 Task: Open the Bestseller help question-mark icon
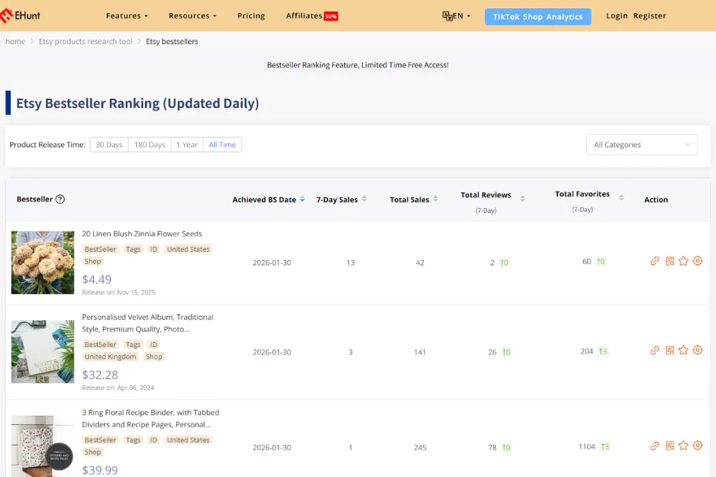(x=60, y=199)
